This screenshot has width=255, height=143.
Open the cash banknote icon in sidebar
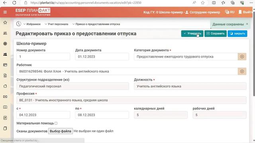5,97
